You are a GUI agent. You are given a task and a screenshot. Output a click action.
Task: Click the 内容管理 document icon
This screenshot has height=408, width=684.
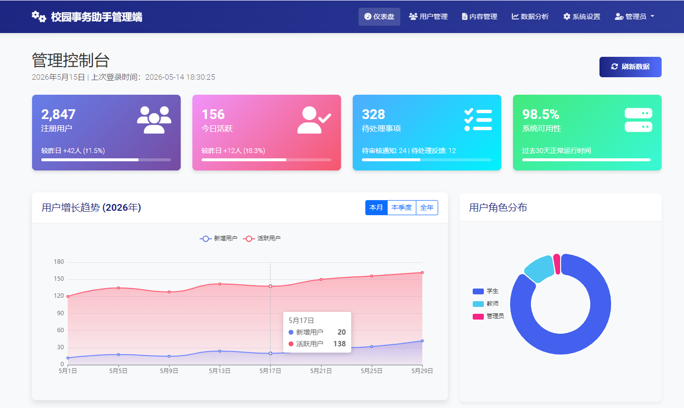464,16
